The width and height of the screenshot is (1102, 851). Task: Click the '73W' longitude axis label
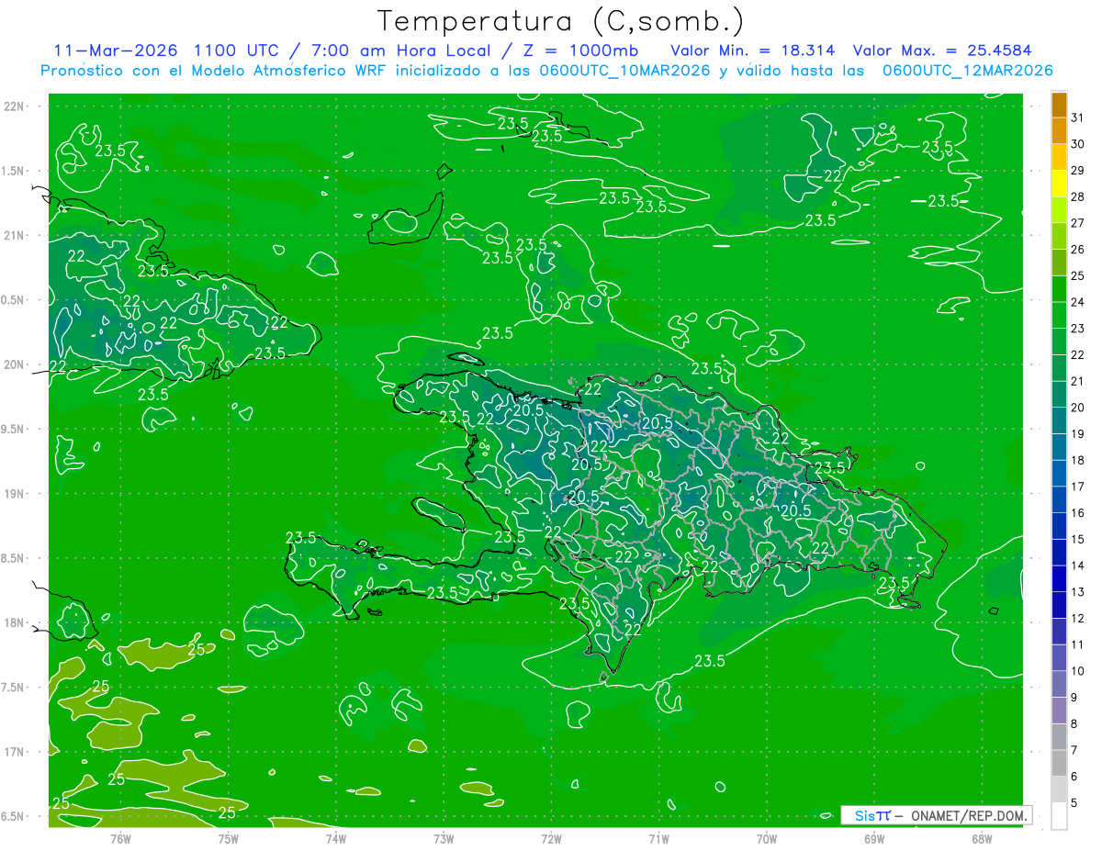click(444, 838)
